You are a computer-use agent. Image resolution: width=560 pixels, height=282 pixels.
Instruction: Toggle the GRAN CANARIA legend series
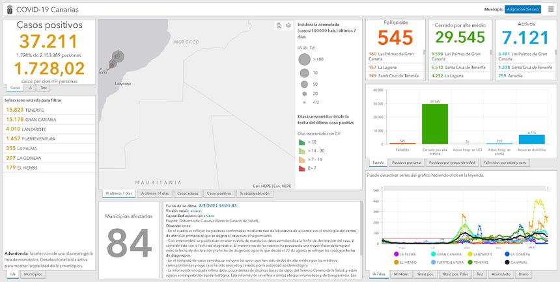point(432,254)
